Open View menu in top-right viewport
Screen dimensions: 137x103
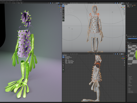click(71, 3)
